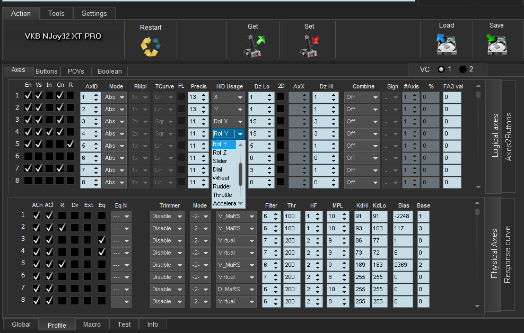This screenshot has width=524, height=333.
Task: Open the Response curve side tab
Action: click(x=507, y=254)
